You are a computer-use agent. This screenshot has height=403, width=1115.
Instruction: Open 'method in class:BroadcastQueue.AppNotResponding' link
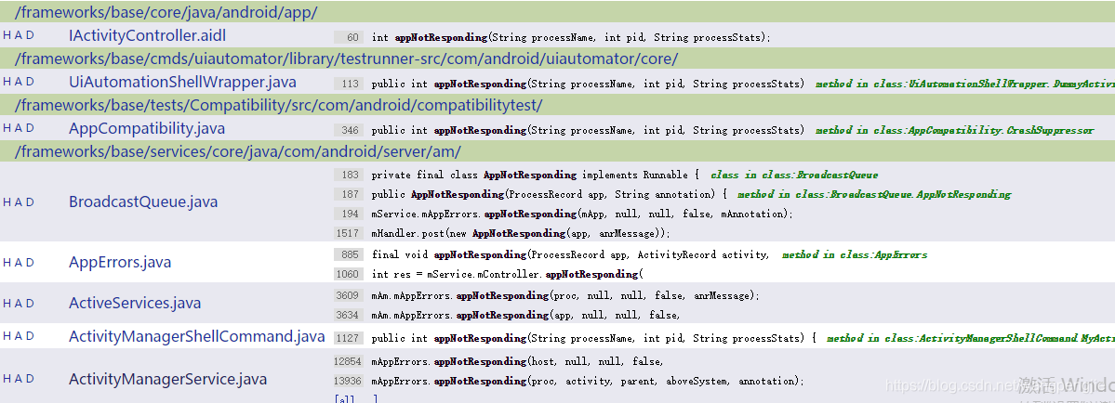pos(874,194)
